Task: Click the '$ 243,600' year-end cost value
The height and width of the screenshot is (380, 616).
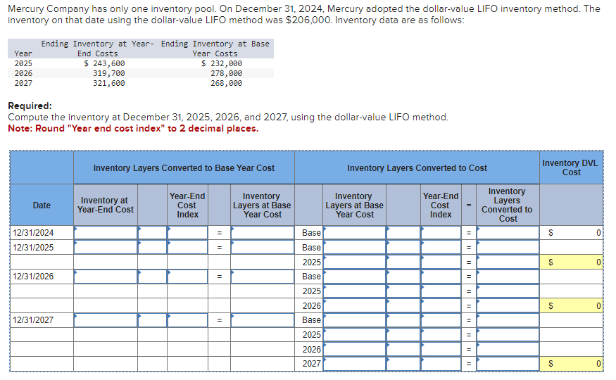Action: (x=104, y=63)
